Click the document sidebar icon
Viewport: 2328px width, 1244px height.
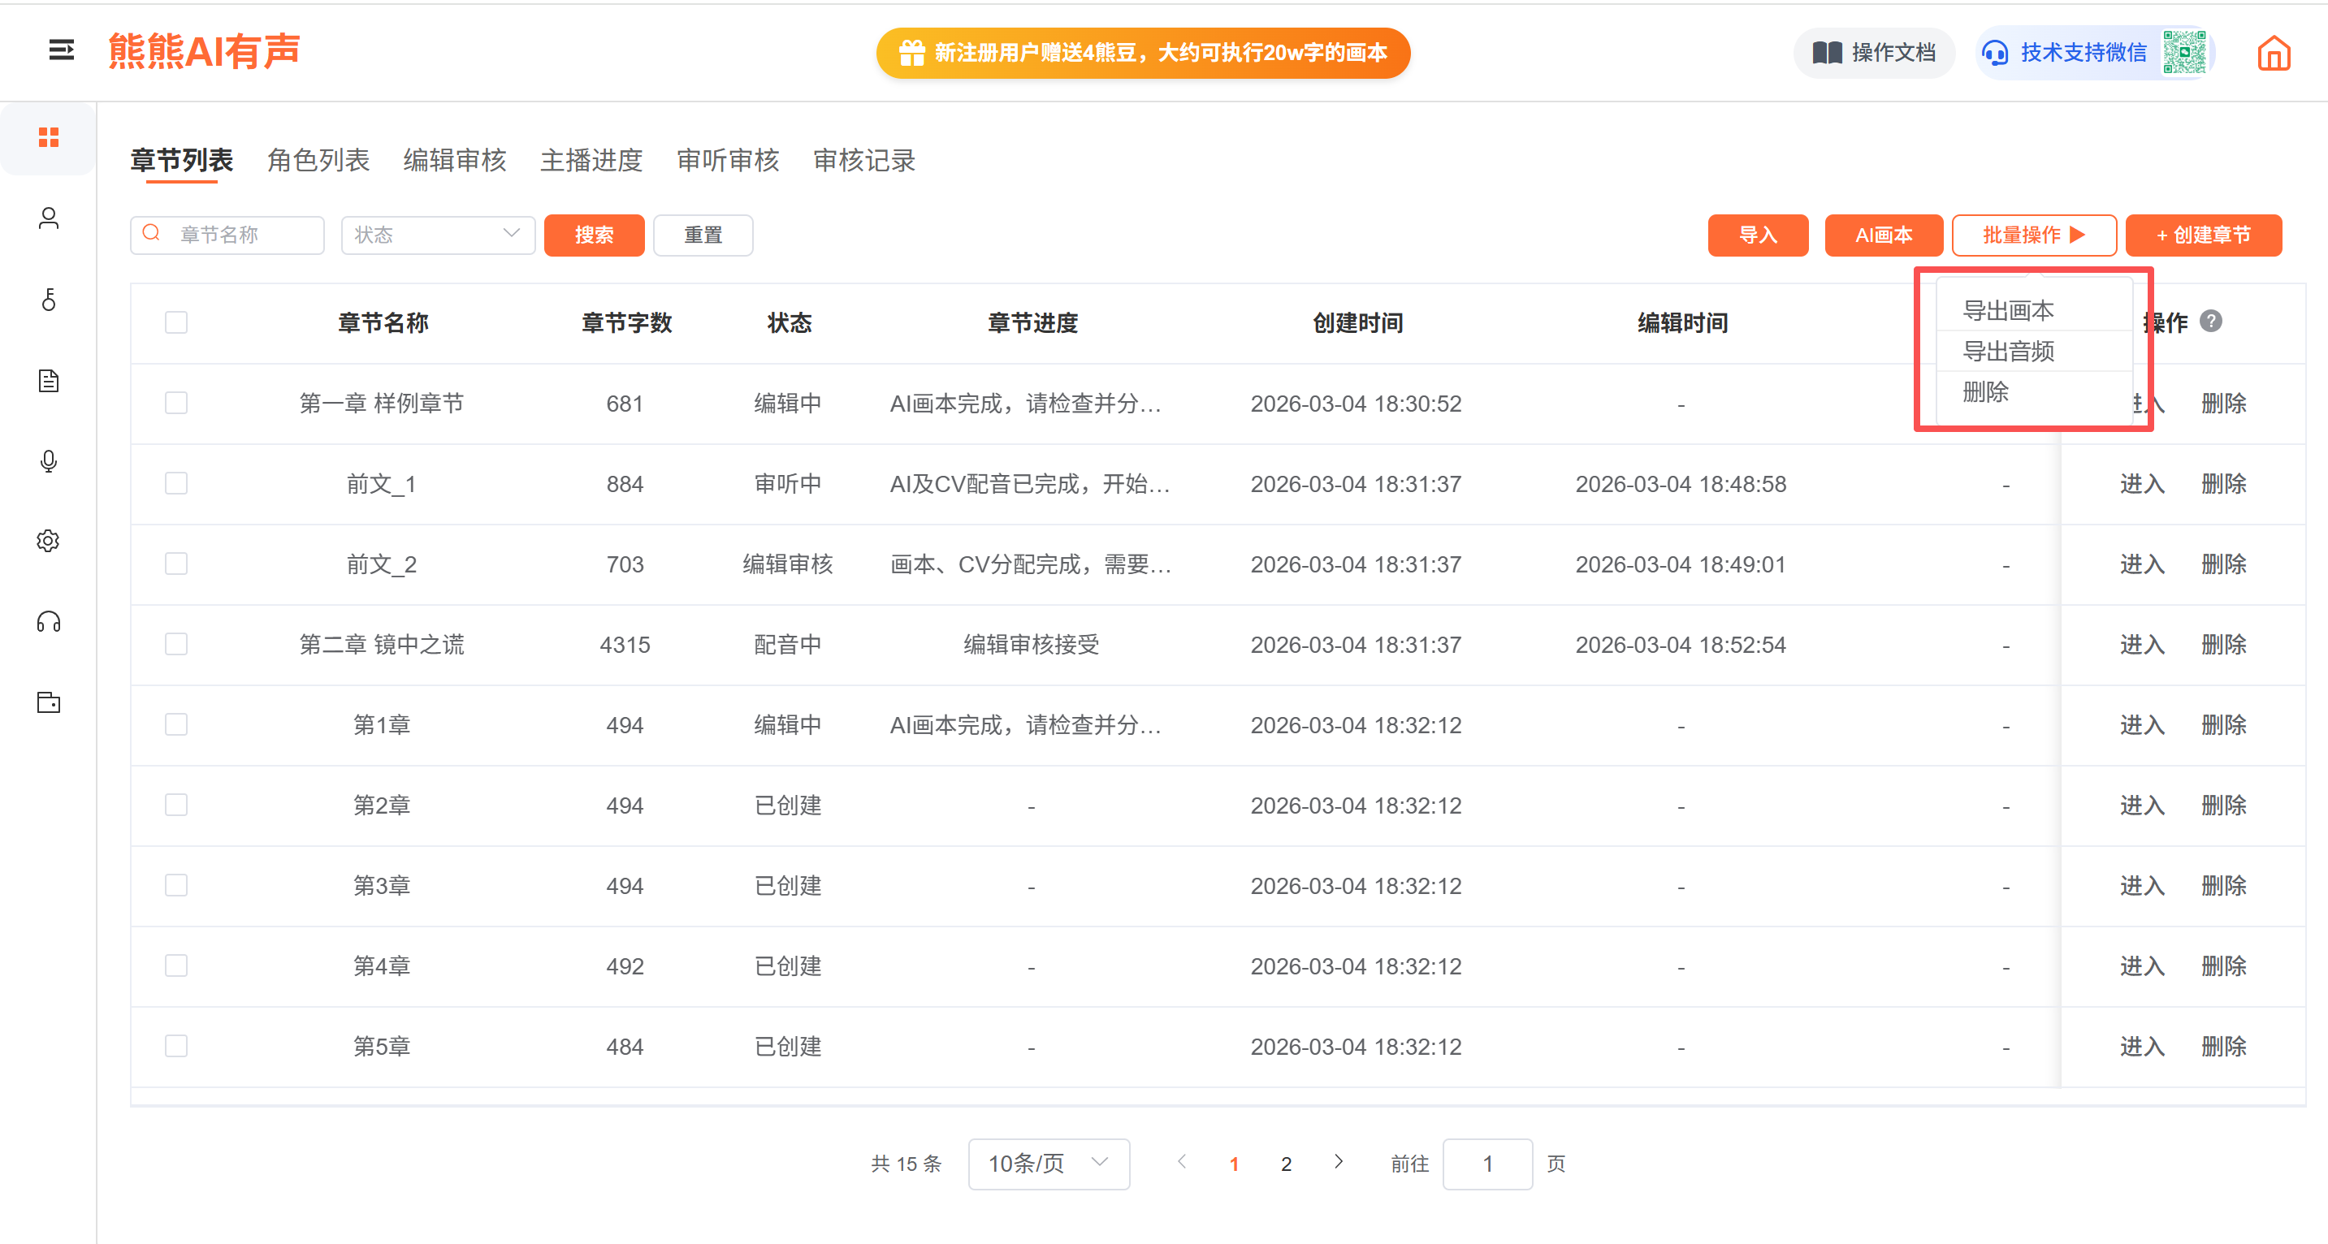click(49, 380)
